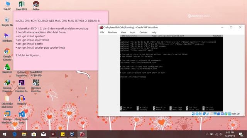The width and height of the screenshot is (247, 138).
Task: Select the Mail Server folder desktop icon
Action: 7,102
